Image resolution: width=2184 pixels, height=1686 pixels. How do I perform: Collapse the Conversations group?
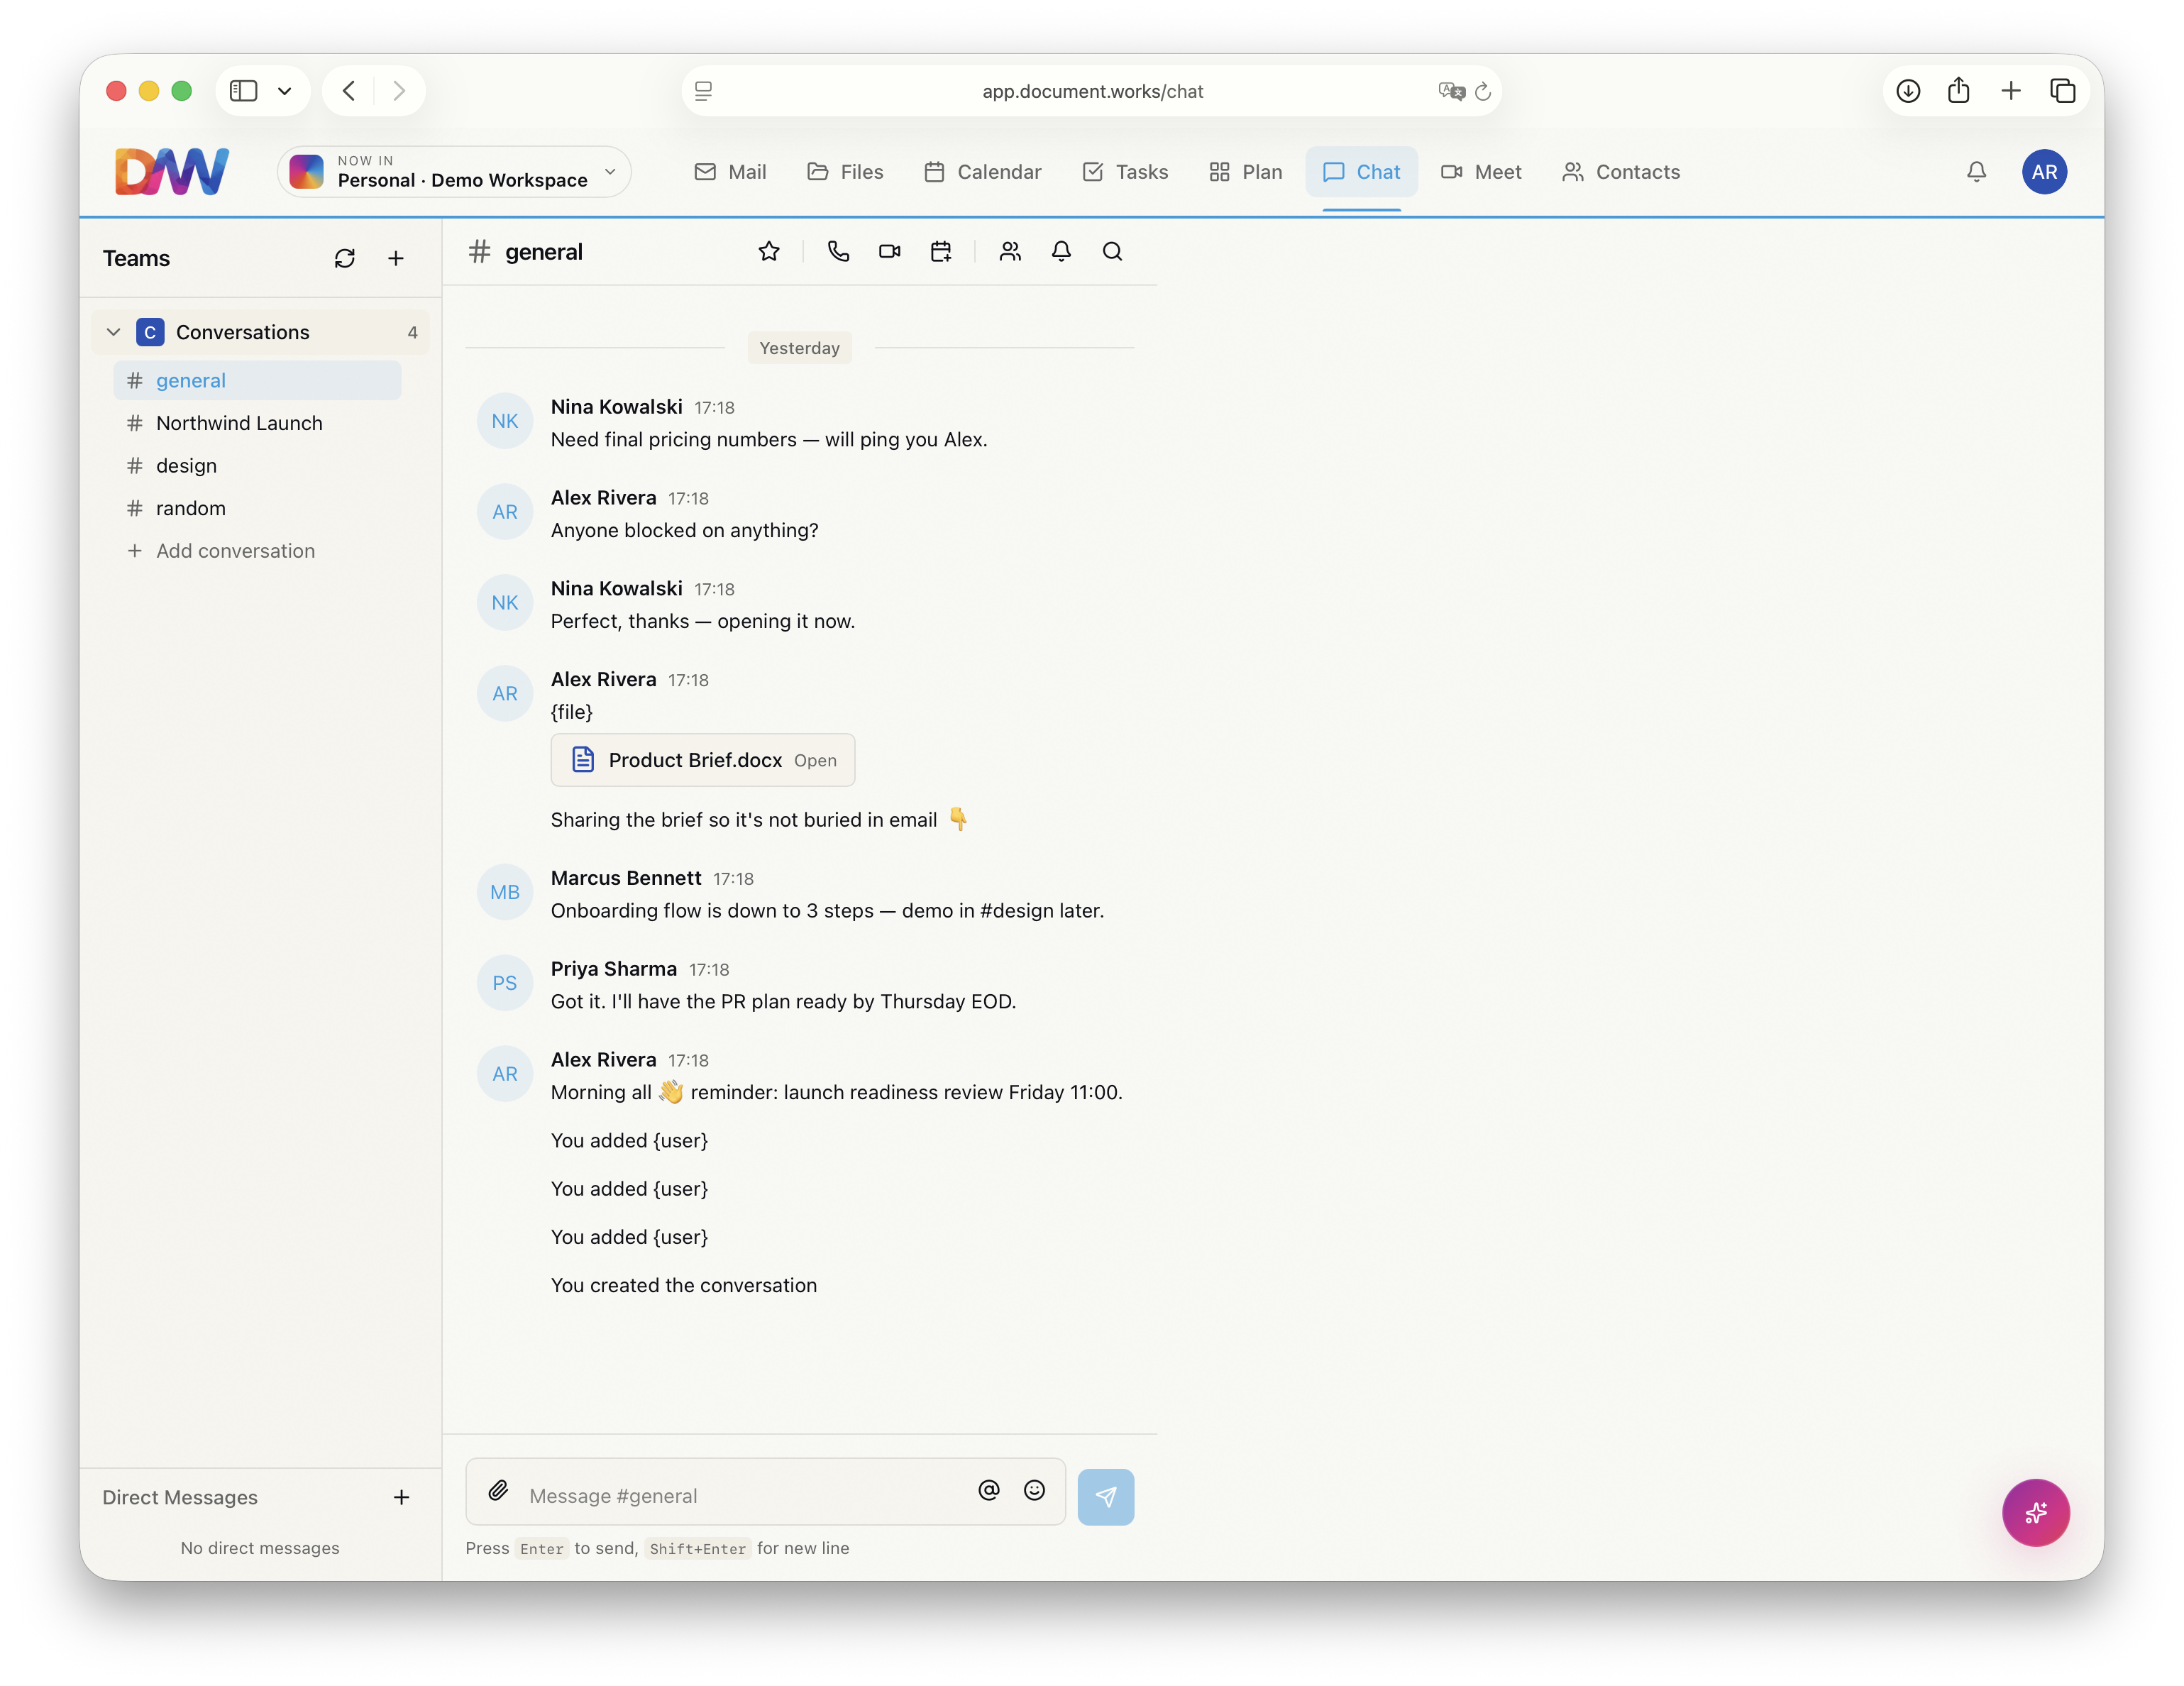click(x=114, y=332)
